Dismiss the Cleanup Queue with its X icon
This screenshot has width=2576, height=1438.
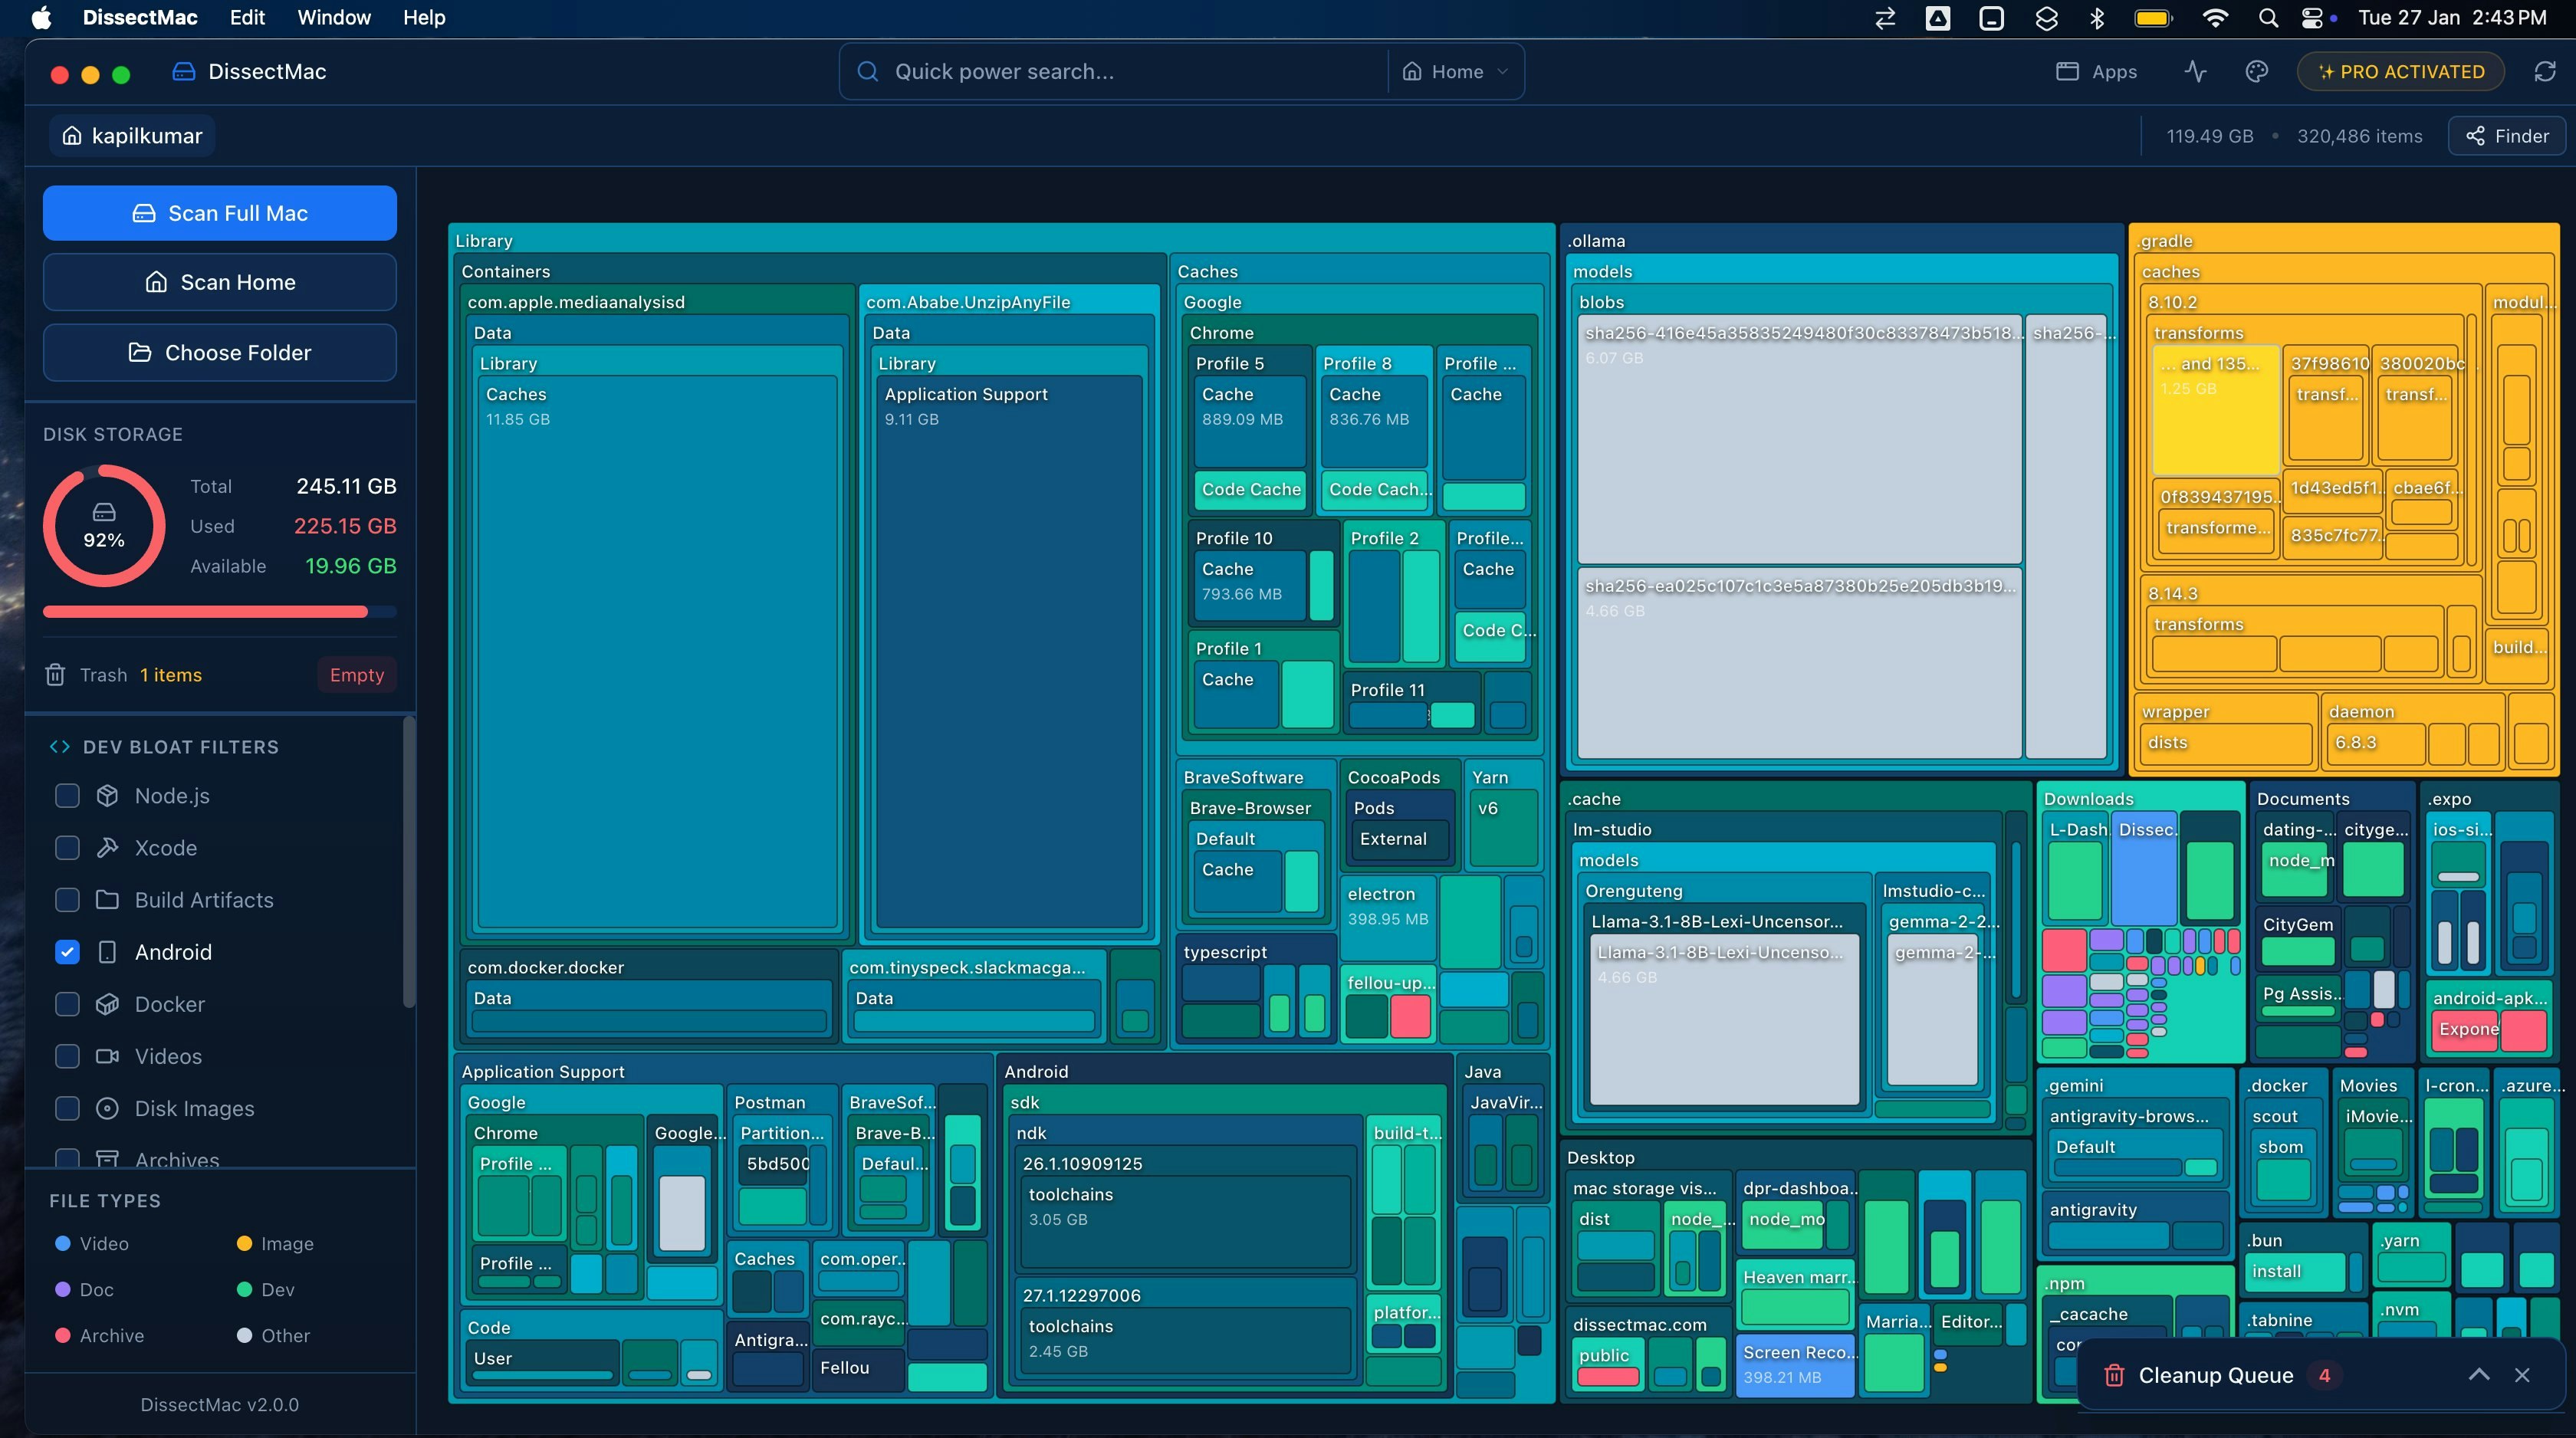pyautogui.click(x=2522, y=1375)
